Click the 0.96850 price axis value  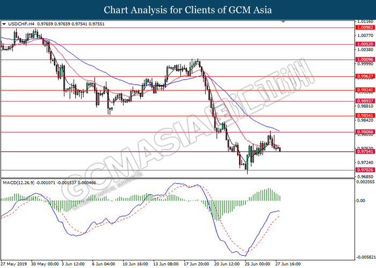(365, 177)
